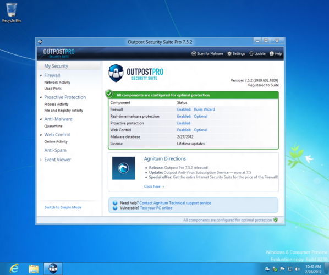
Task: Click the Scan for Malware toolbar icon
Action: click(194, 54)
